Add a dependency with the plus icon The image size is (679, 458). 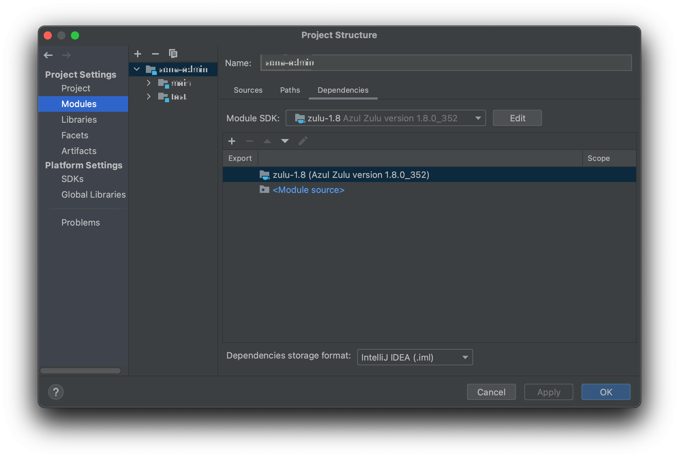pyautogui.click(x=232, y=141)
